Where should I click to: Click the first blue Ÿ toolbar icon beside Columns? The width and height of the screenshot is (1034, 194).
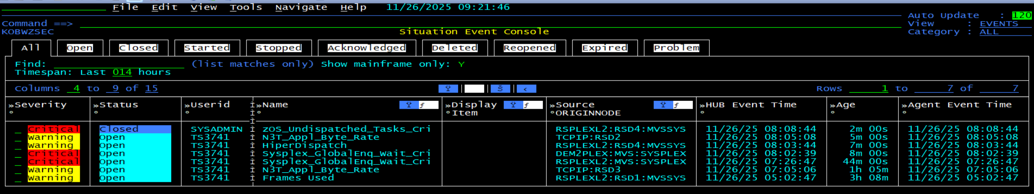(448, 89)
